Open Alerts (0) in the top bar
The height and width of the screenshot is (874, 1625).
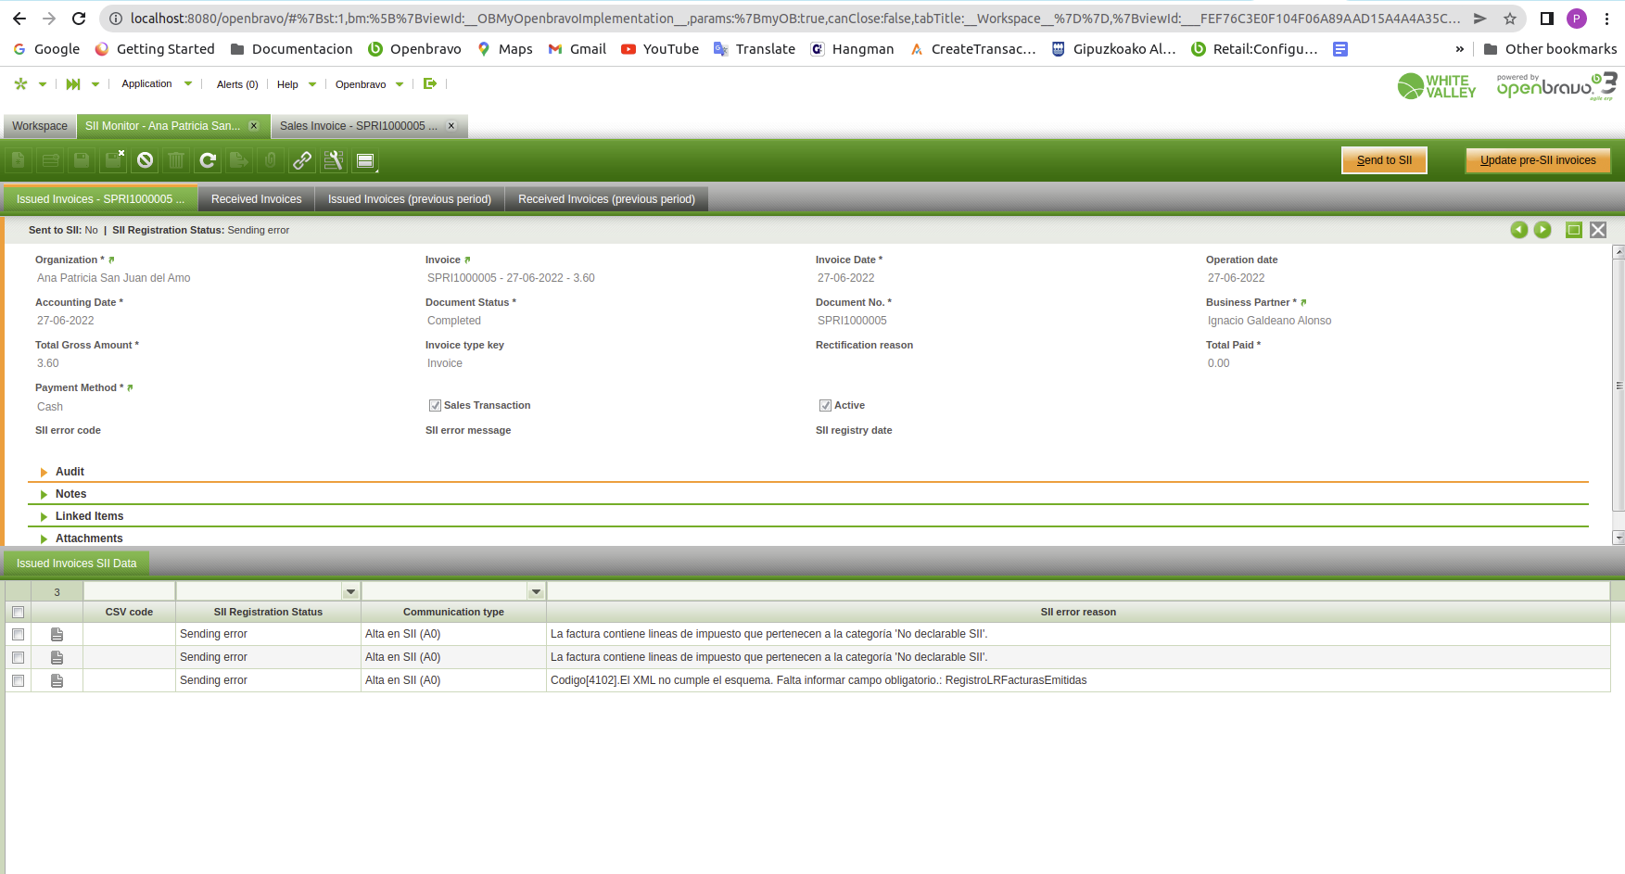237,84
